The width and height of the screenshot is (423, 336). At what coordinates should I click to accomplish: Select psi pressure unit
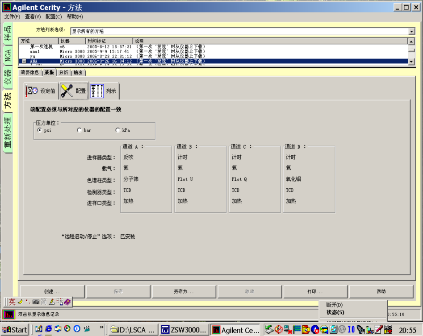(x=40, y=130)
